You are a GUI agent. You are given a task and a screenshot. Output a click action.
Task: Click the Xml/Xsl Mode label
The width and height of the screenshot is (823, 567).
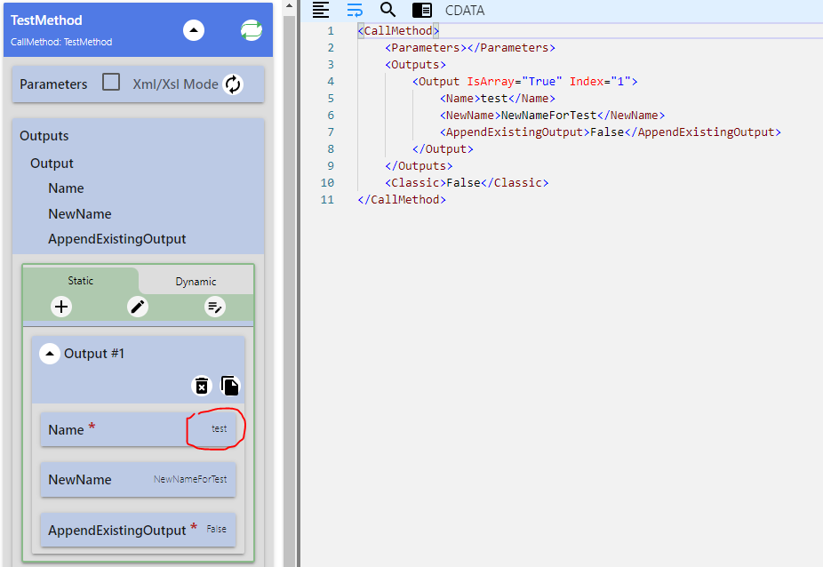pyautogui.click(x=175, y=84)
